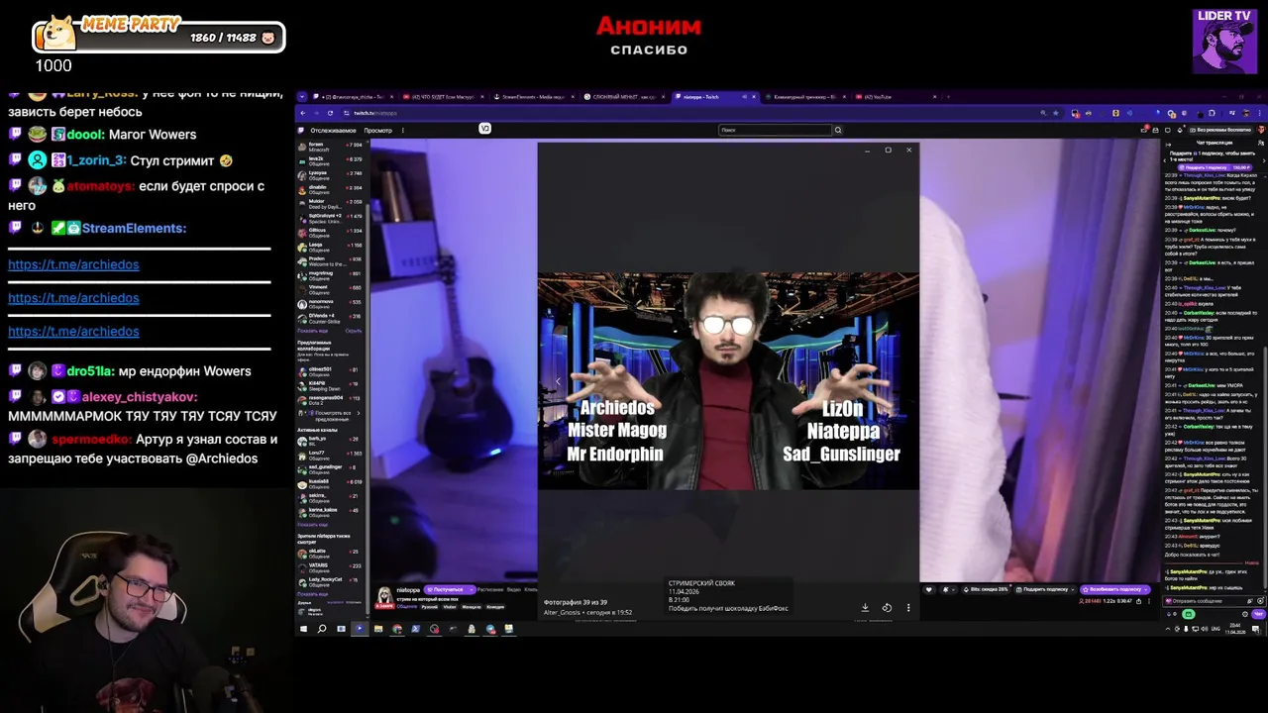Show previous photo in the viewer
Image resolution: width=1268 pixels, height=713 pixels.
(557, 381)
